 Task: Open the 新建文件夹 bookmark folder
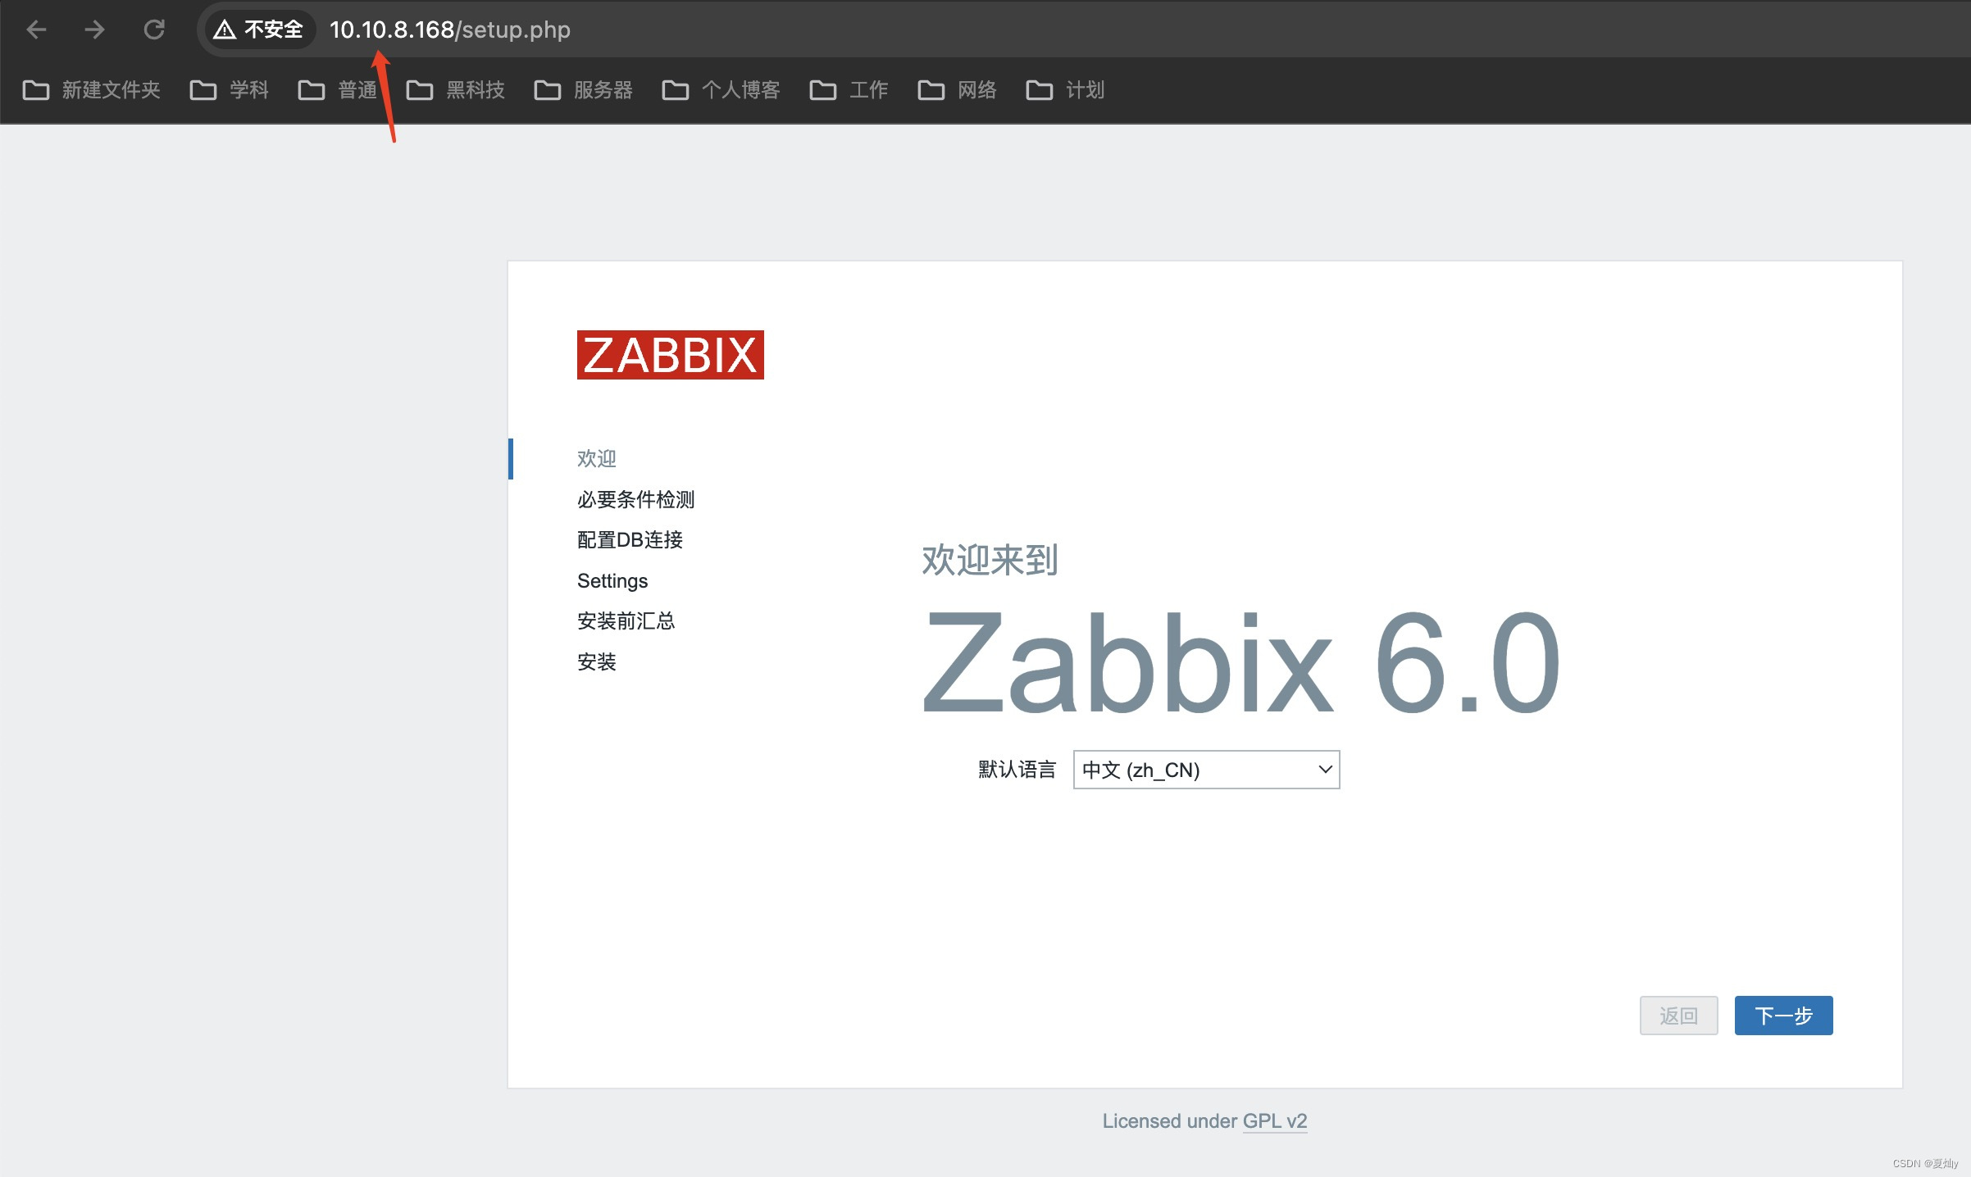91,89
